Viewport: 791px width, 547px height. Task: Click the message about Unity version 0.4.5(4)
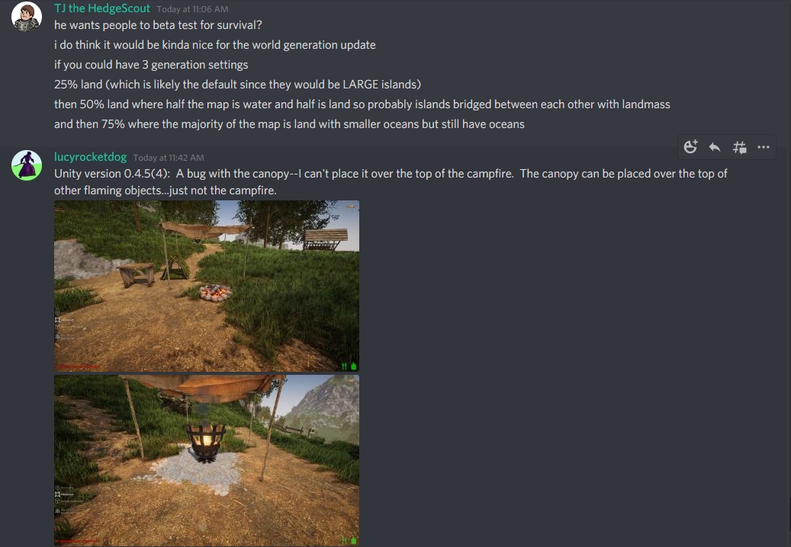click(391, 182)
